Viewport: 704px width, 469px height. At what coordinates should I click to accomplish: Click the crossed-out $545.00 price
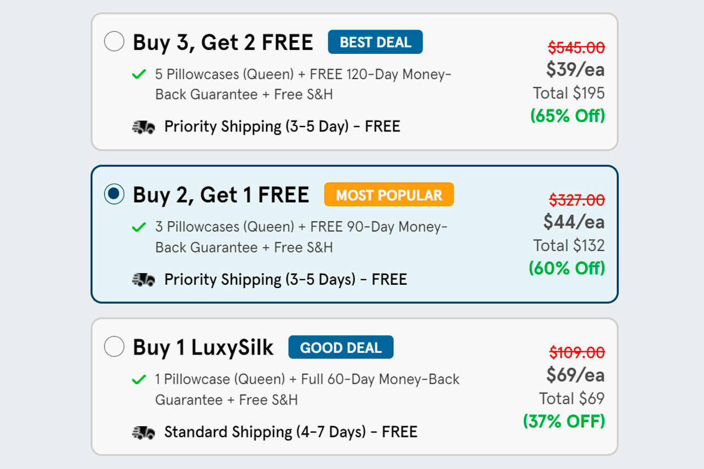(576, 48)
